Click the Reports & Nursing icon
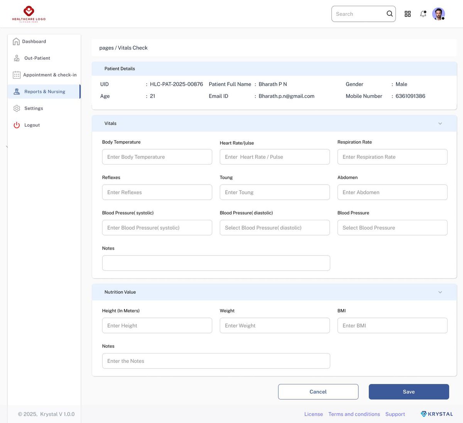The height and width of the screenshot is (423, 463). click(17, 92)
